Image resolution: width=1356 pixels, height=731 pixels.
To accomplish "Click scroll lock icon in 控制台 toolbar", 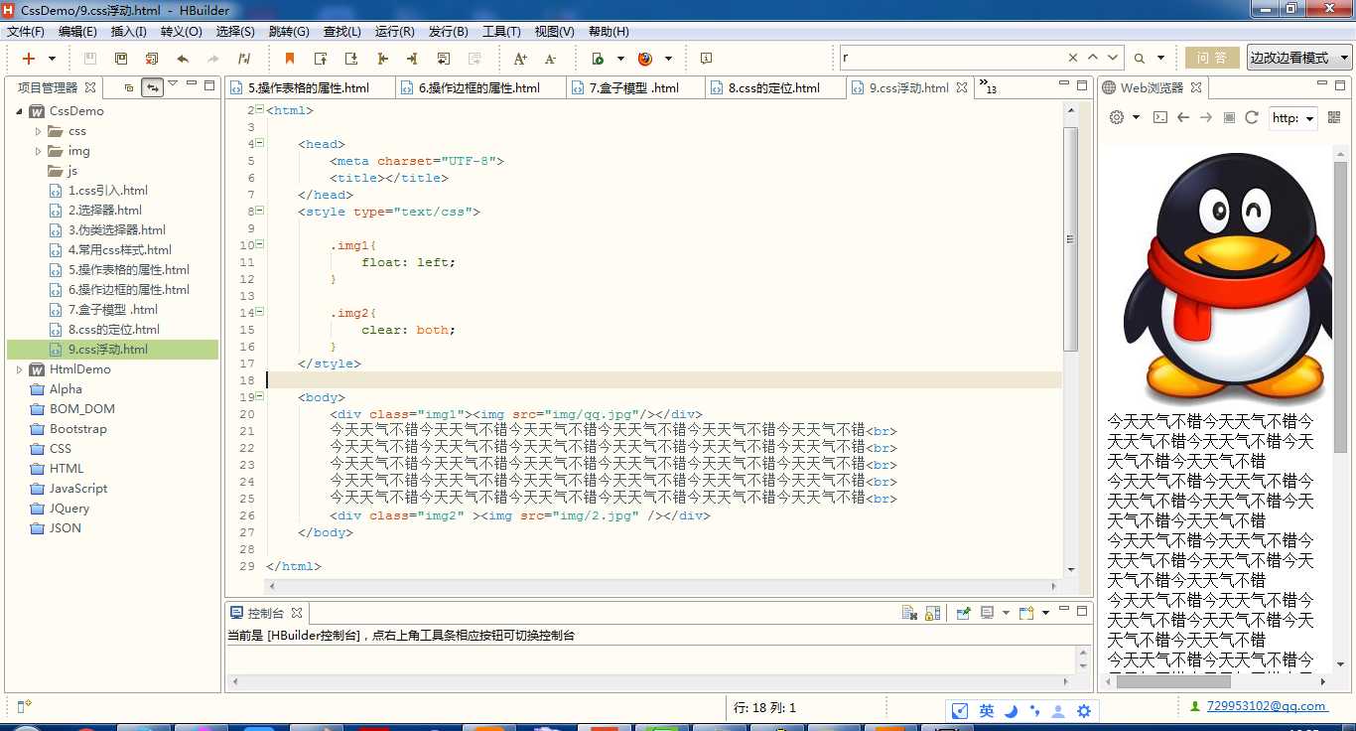I will pyautogui.click(x=932, y=613).
